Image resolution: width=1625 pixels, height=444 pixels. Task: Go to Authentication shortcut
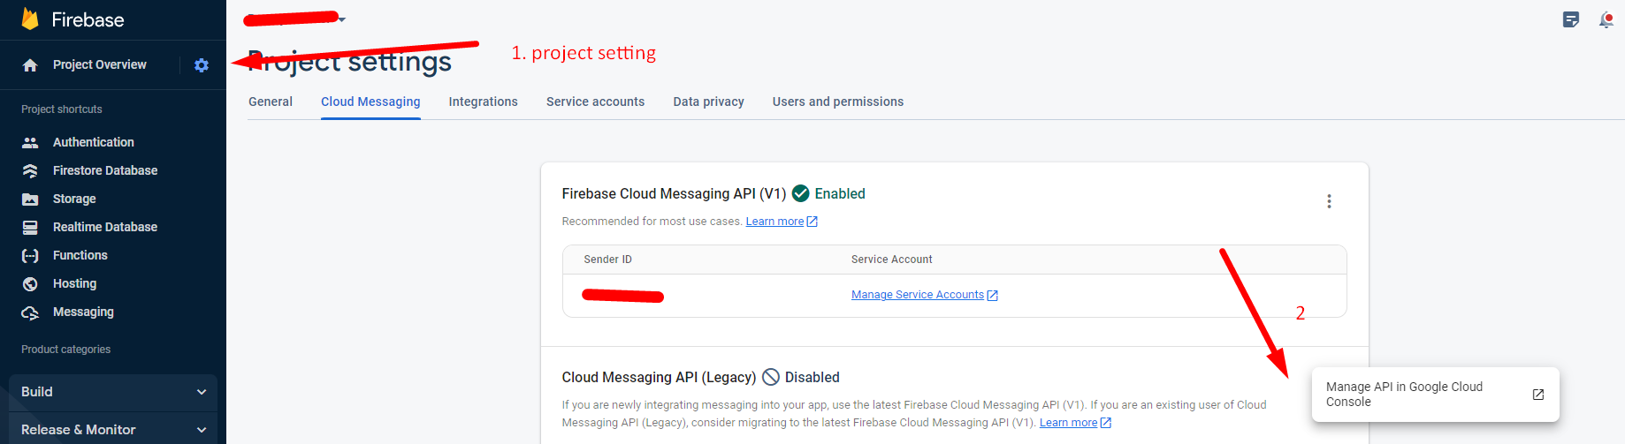(x=94, y=142)
